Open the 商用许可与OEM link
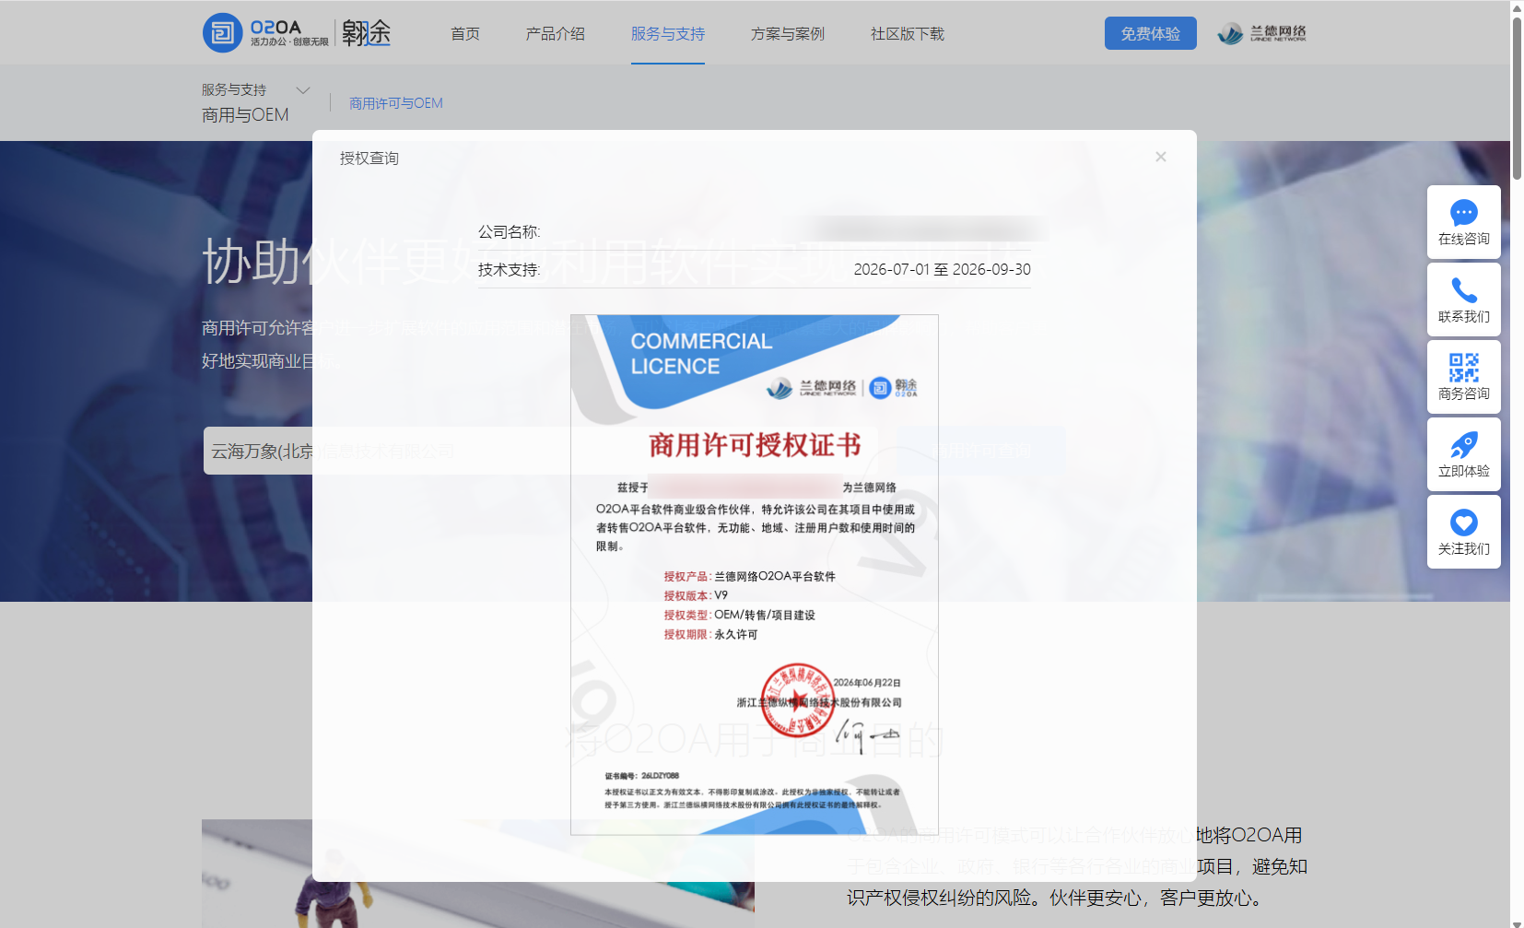The image size is (1524, 928). click(x=396, y=103)
